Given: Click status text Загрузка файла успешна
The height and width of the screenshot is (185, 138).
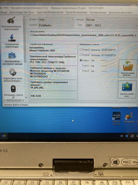Looking at the screenshot, I should click(x=16, y=105).
